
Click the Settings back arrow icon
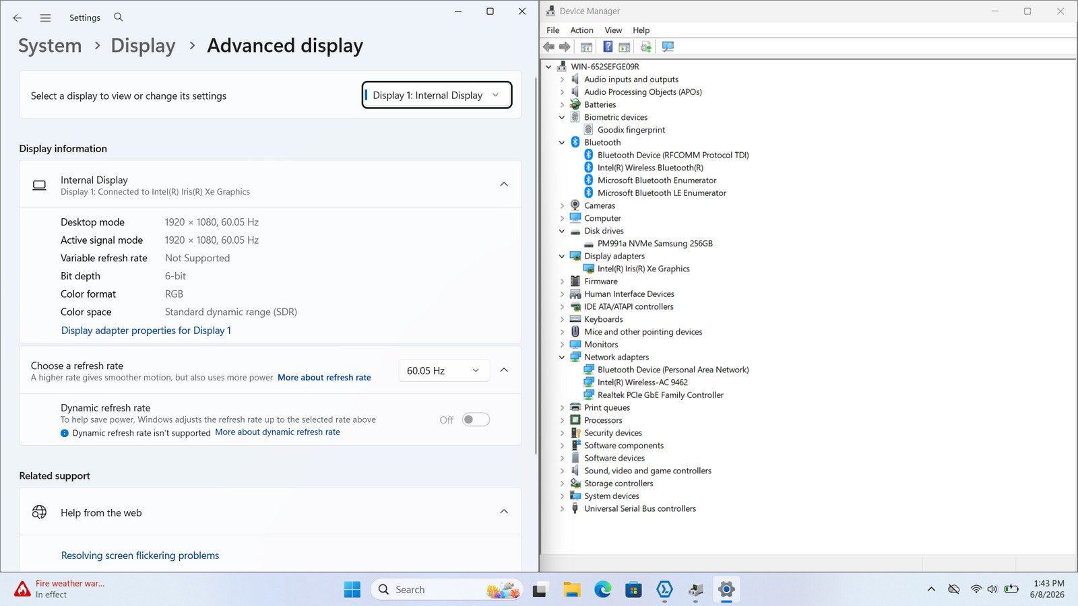tap(18, 18)
